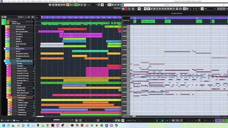Open quantize preset dropdown arrow in Key Editor
The width and height of the screenshot is (228, 128).
tap(199, 9)
